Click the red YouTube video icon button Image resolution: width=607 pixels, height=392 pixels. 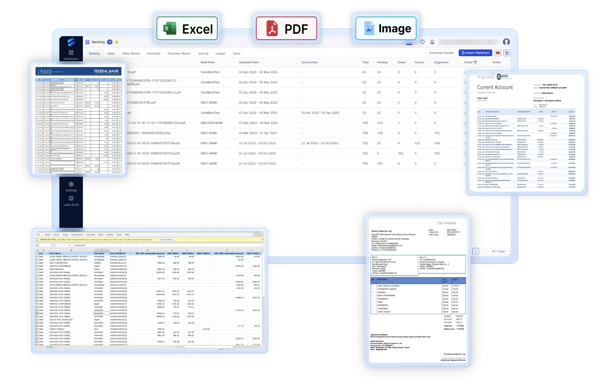coord(498,53)
